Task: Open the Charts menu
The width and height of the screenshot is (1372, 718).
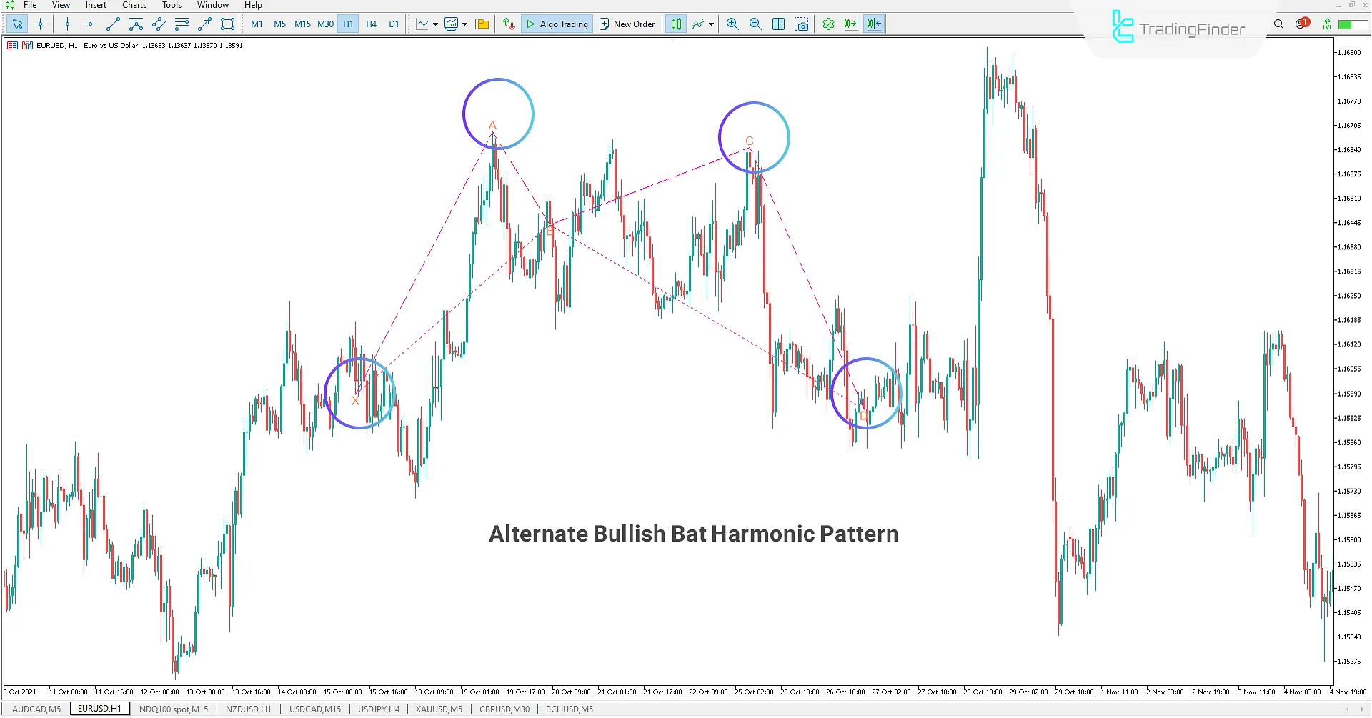Action: pyautogui.click(x=134, y=5)
